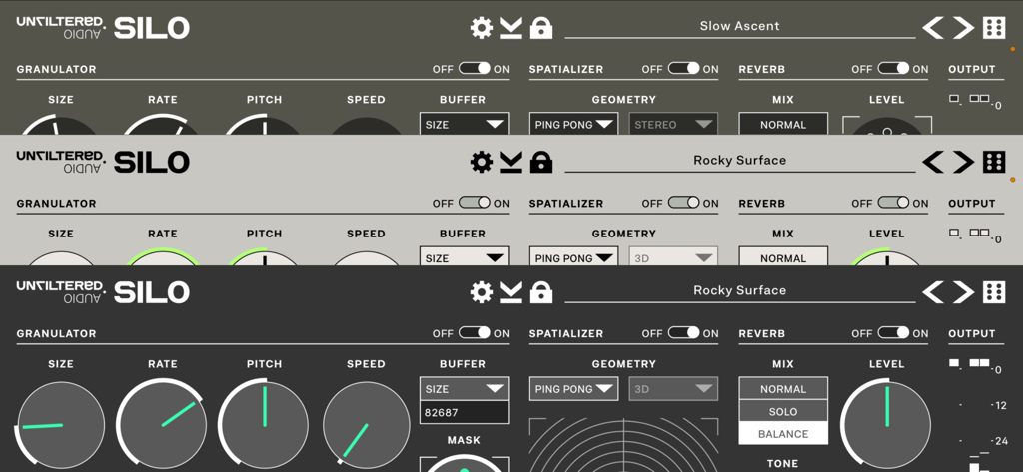Open settings gear beside Slow Ascent preset
The image size is (1023, 472).
coord(482,27)
